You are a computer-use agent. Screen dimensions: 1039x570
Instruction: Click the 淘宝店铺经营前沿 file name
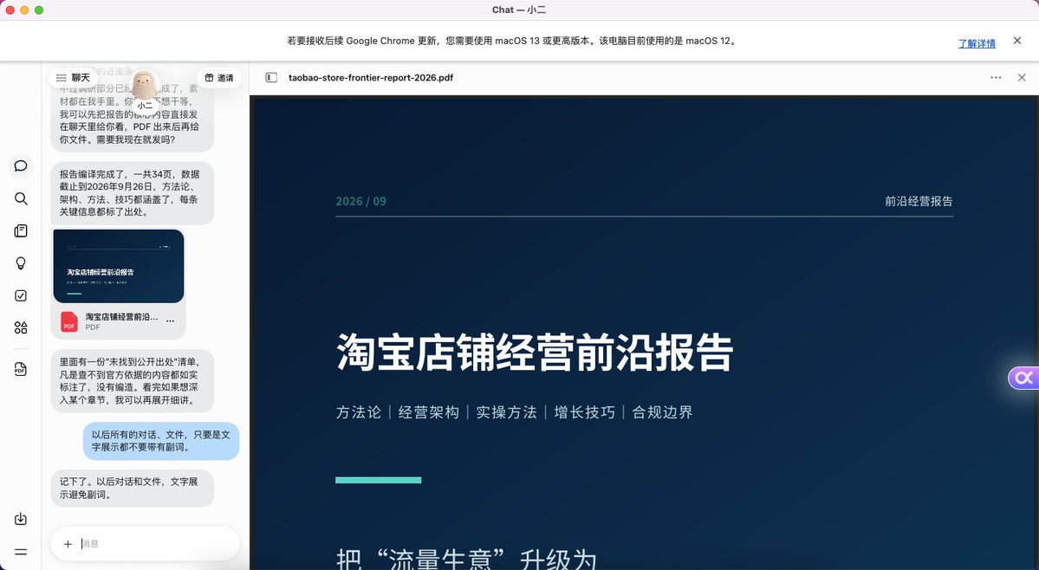point(121,316)
